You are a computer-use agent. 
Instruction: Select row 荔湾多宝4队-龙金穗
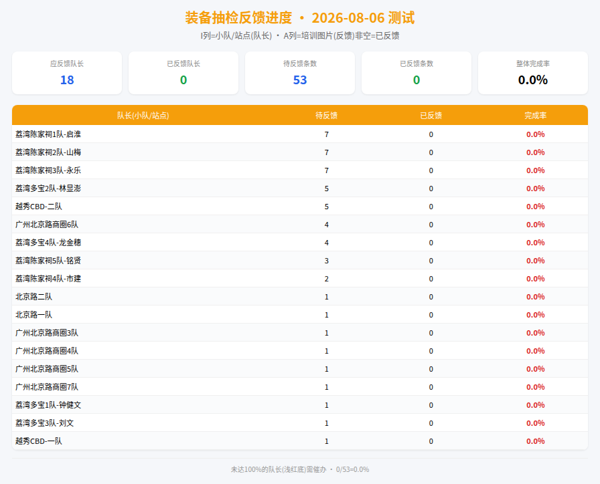(x=300, y=242)
